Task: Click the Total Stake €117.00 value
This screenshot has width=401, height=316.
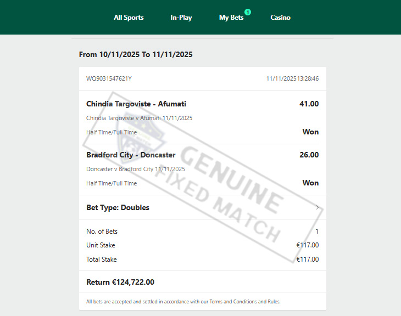Action: pos(307,259)
